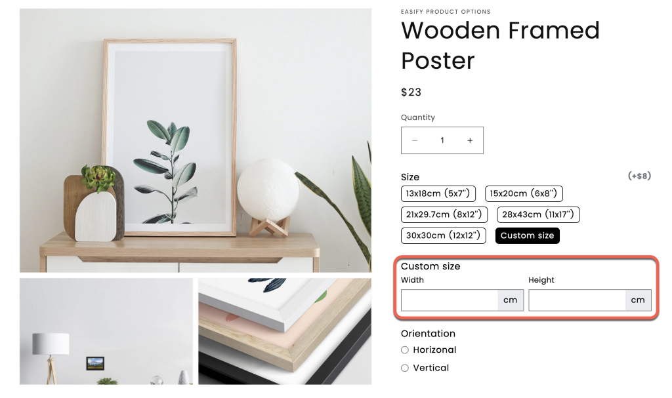Pick the 21x29.7cm (8x12") size

click(444, 214)
